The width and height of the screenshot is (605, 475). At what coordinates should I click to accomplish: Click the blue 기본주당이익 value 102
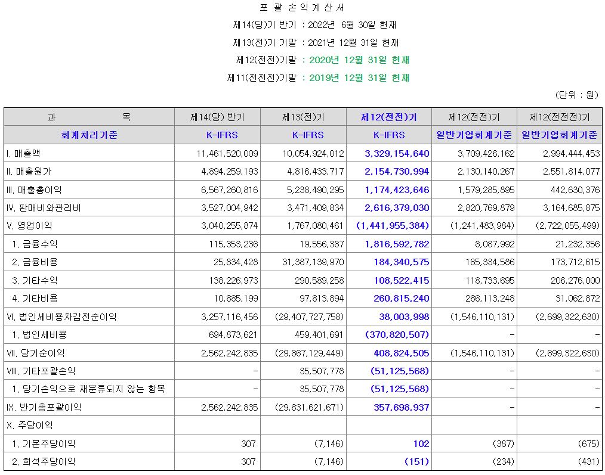[x=421, y=443]
